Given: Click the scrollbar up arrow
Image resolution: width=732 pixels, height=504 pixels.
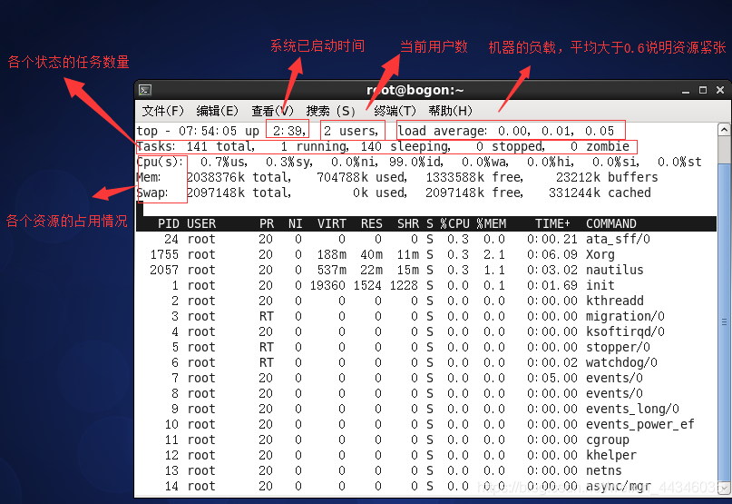Looking at the screenshot, I should [724, 129].
